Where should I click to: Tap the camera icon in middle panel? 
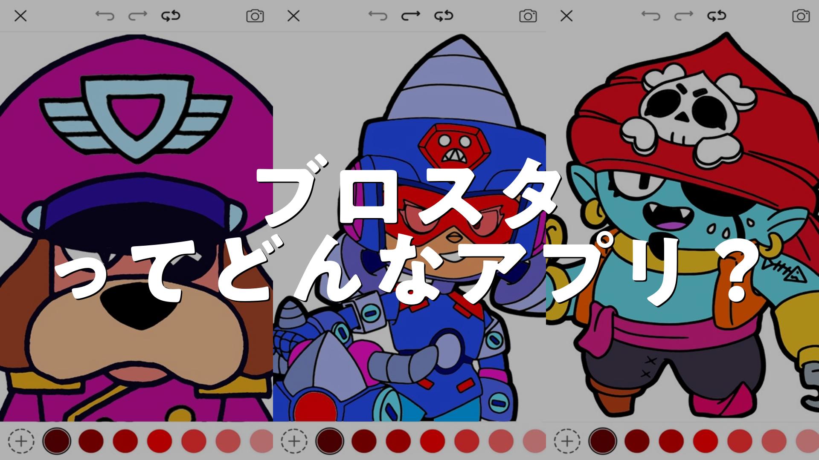(528, 16)
